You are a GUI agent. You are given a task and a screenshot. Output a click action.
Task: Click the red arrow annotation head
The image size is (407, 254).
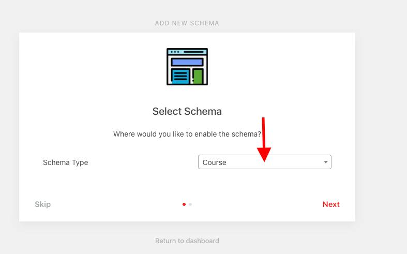[264, 154]
